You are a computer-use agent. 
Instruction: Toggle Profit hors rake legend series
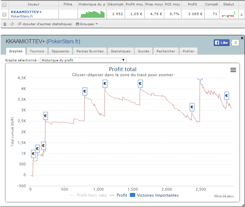click(88, 195)
